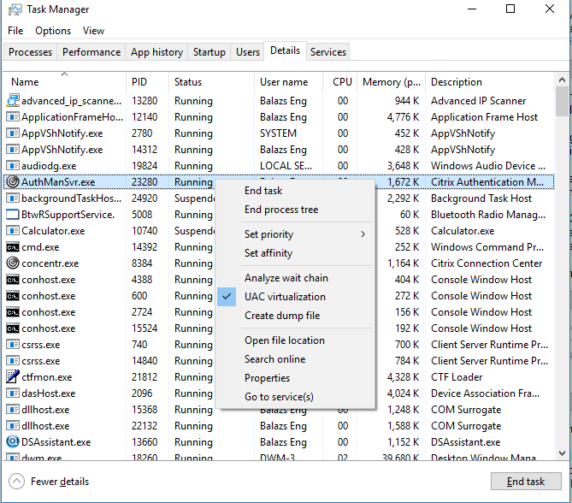This screenshot has width=572, height=503.
Task: Switch to the Users tab
Action: [x=248, y=52]
